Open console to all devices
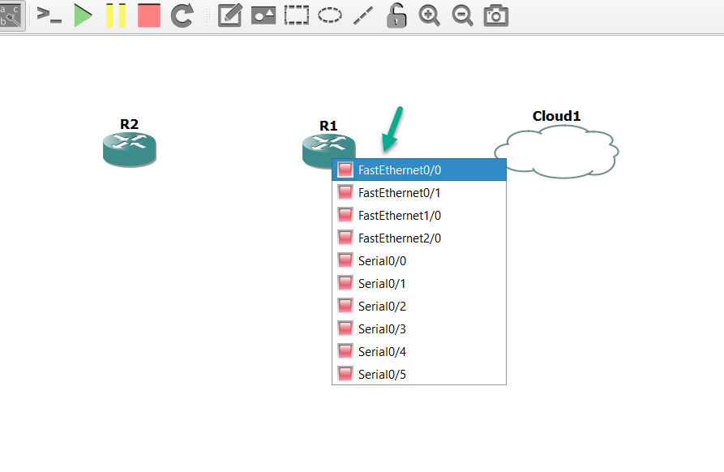This screenshot has height=472, width=724. click(x=49, y=15)
